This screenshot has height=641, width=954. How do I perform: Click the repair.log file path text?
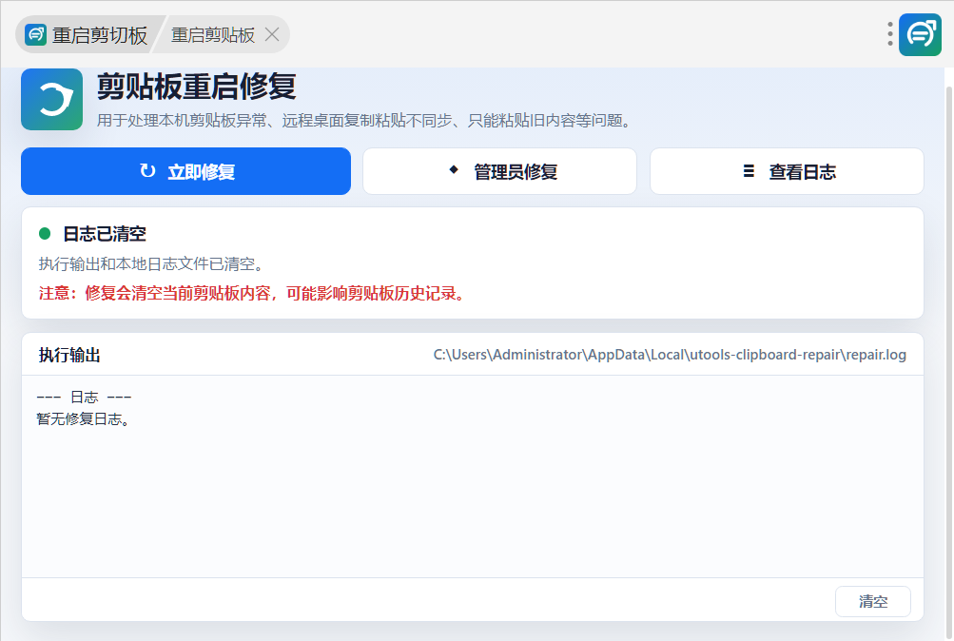point(670,355)
